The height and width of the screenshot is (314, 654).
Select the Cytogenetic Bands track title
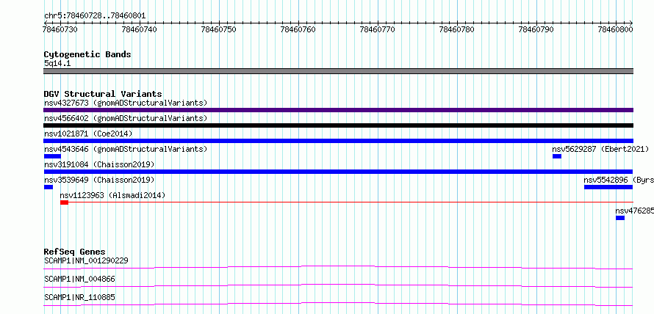pos(87,54)
